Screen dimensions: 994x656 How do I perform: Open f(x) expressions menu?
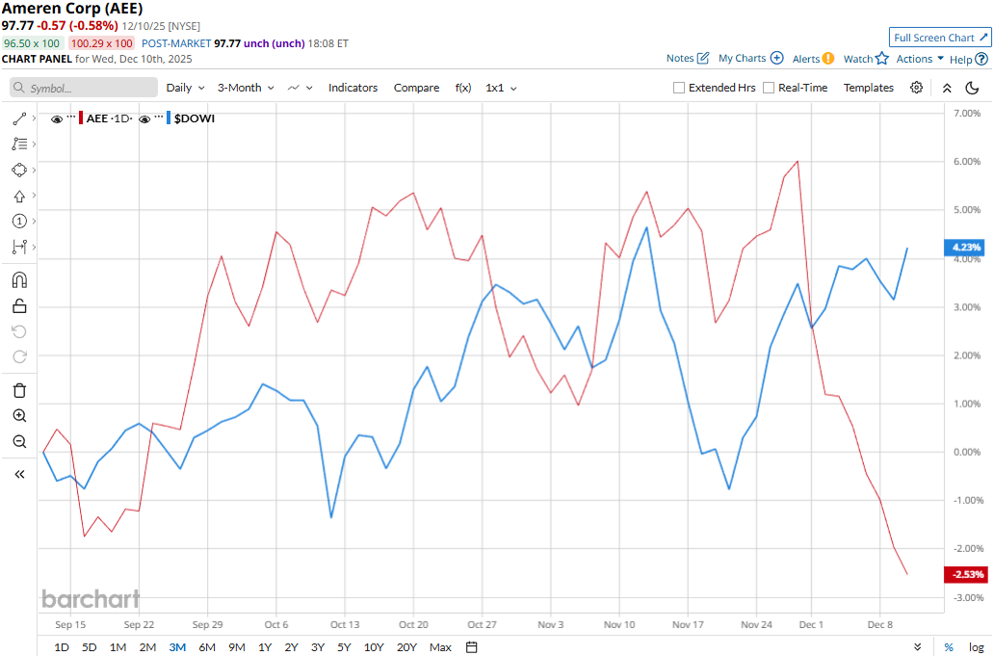462,88
